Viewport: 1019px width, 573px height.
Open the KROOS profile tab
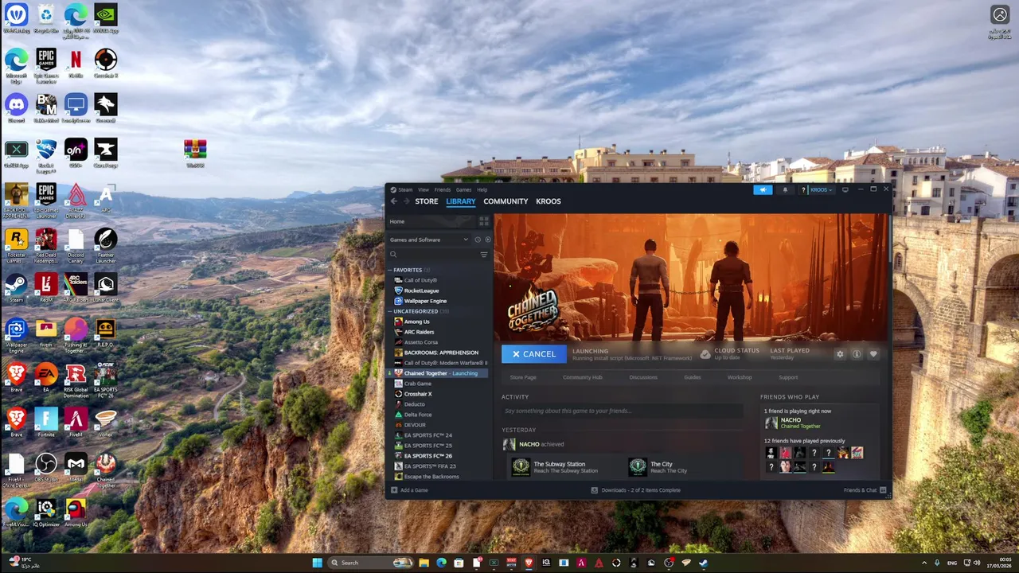click(549, 201)
